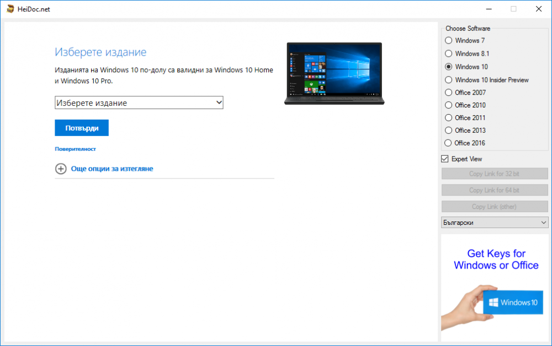Expand Още опции за изтегляне section
Screen dimensions: 552x346
(x=112, y=169)
